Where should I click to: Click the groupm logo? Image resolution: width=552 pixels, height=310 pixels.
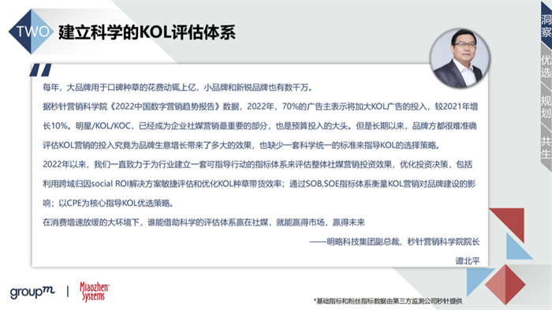click(x=32, y=292)
